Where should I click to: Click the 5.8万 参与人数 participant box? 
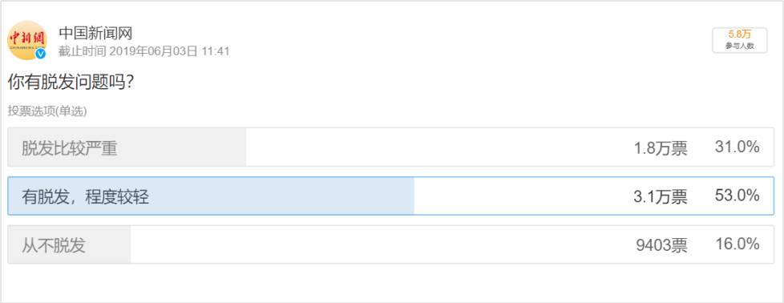[739, 40]
